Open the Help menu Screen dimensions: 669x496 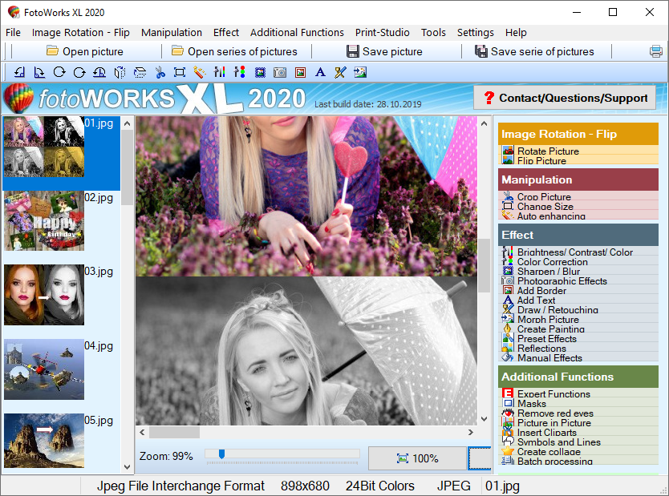tap(516, 32)
